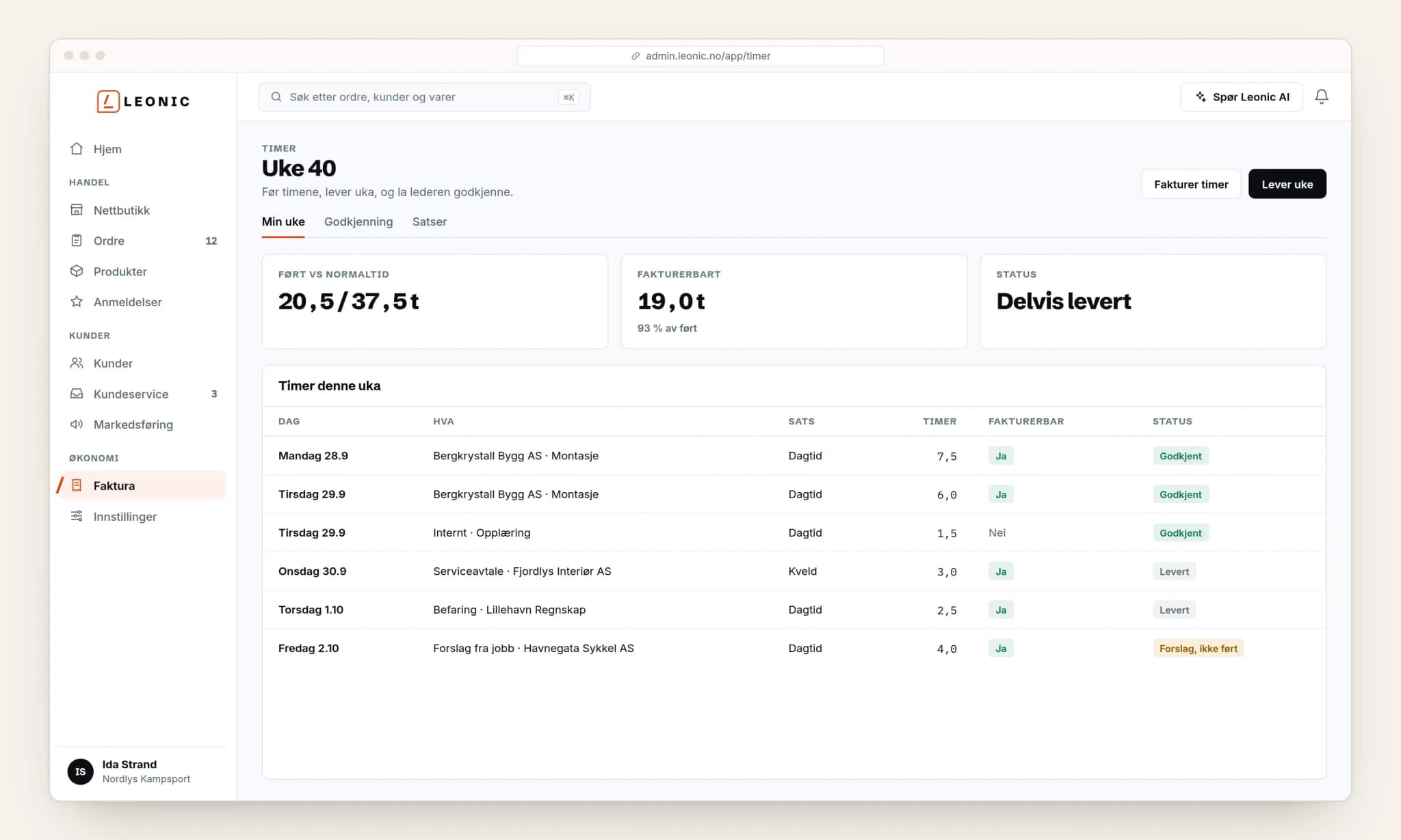Click the Innstillinger sliders icon
Image resolution: width=1401 pixels, height=840 pixels.
(x=77, y=516)
